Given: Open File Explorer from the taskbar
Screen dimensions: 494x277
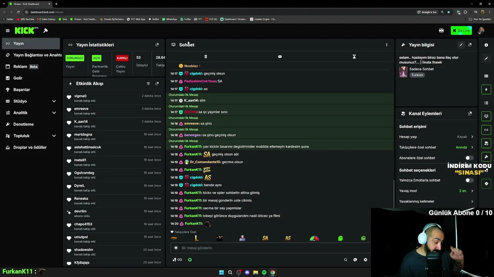Looking at the screenshot, I should (255, 272).
